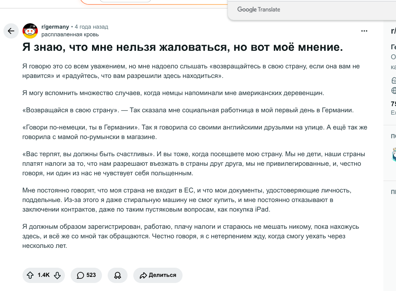Click the paragraph about американских деревенщин
The image size is (396, 291).
coord(173,93)
